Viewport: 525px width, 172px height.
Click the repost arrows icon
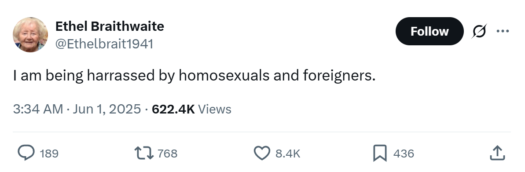tap(144, 153)
